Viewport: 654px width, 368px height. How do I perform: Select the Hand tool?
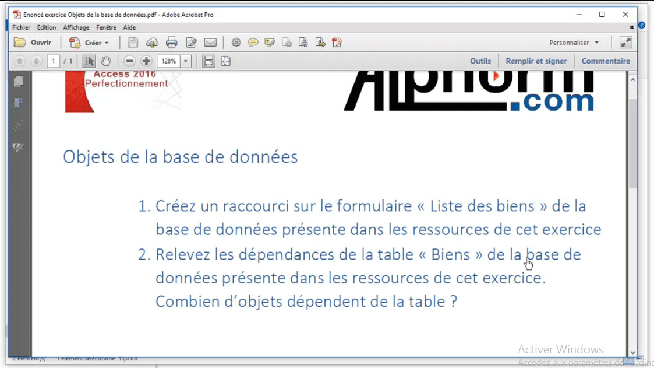coord(106,61)
